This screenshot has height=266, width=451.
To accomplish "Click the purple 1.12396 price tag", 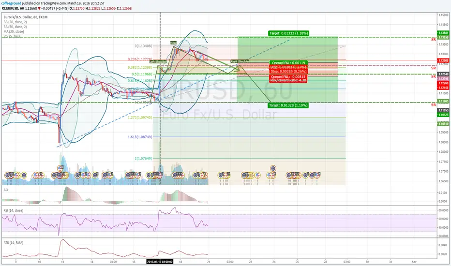I will click(x=443, y=78).
